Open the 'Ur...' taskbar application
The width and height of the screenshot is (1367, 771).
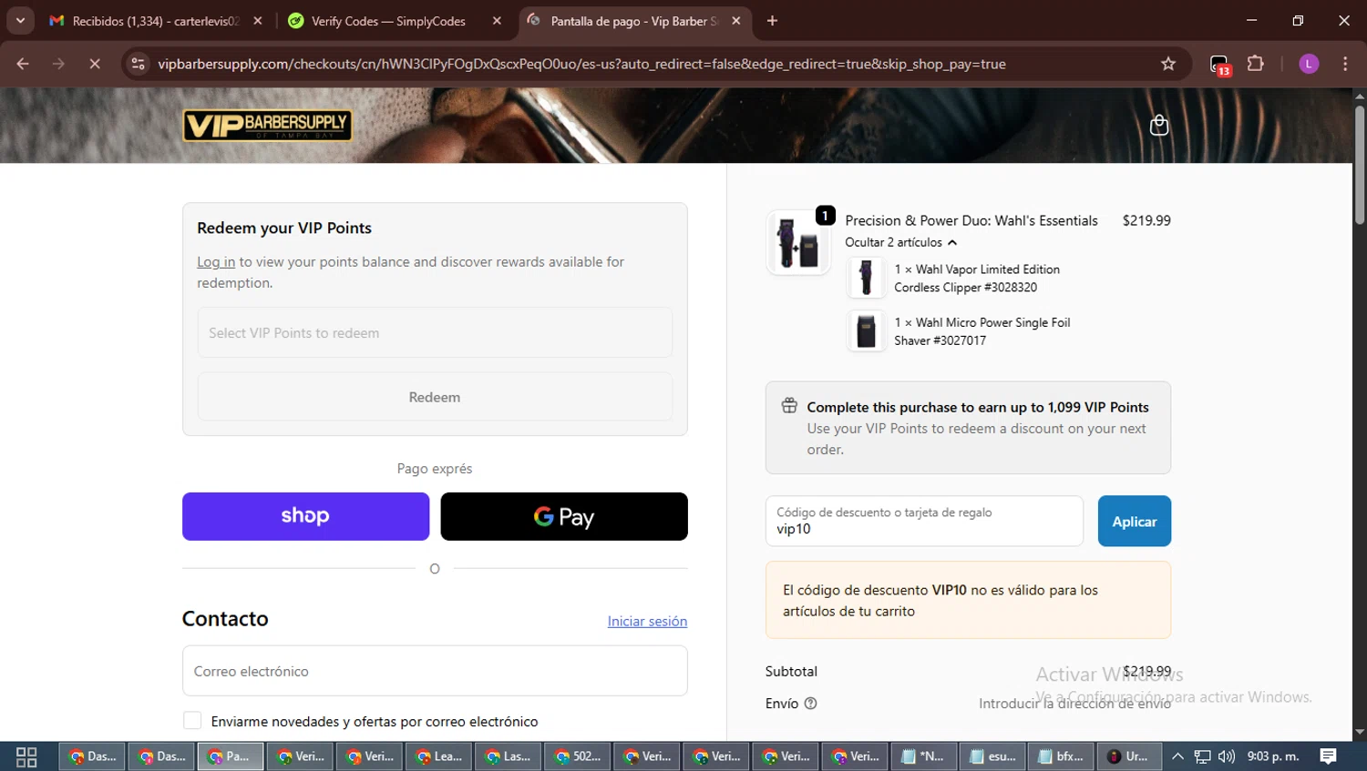tap(1129, 756)
